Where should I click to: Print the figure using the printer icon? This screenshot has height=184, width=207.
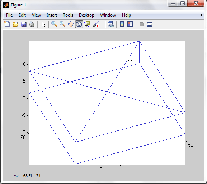point(32,24)
